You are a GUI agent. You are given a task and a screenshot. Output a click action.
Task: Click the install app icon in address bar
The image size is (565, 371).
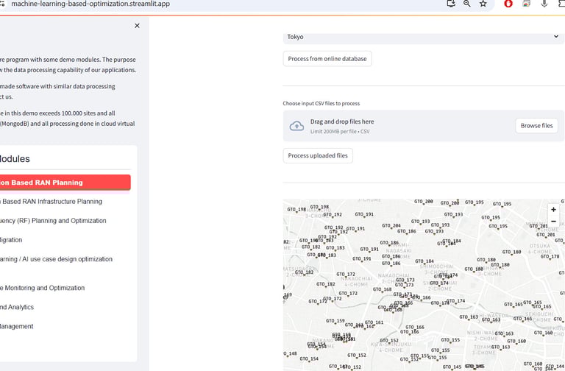(451, 4)
